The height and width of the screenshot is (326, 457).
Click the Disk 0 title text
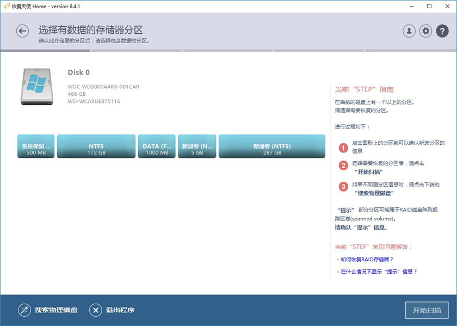pos(79,72)
